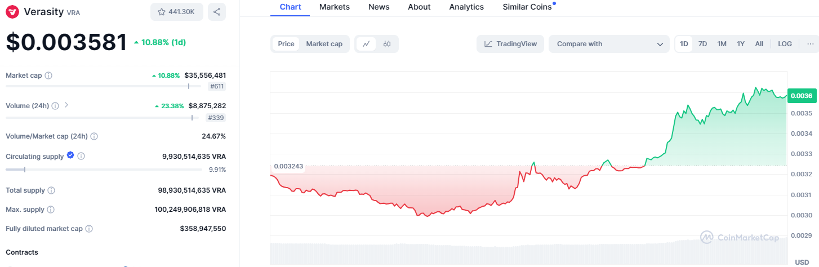Click market cap rank #611 badge

[x=217, y=86]
